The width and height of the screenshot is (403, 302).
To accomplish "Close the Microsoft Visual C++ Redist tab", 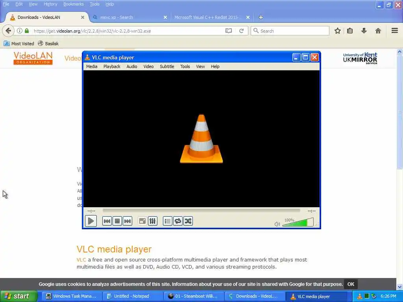I will pyautogui.click(x=248, y=17).
